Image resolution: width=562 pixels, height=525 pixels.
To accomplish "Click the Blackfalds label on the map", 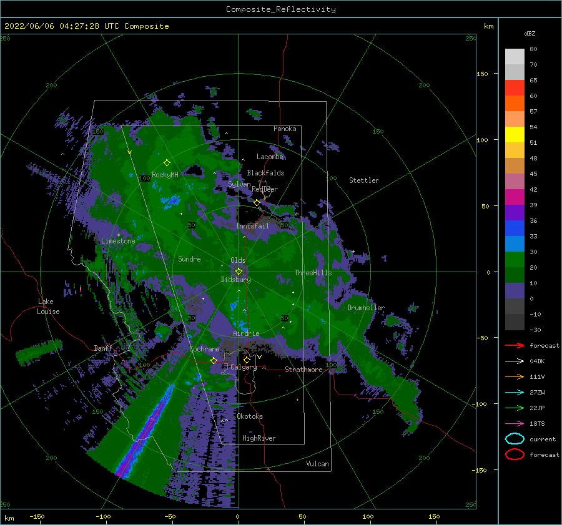I will (x=265, y=173).
